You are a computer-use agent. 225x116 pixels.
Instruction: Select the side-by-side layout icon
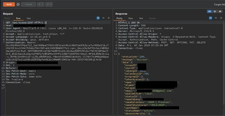pos(209,12)
